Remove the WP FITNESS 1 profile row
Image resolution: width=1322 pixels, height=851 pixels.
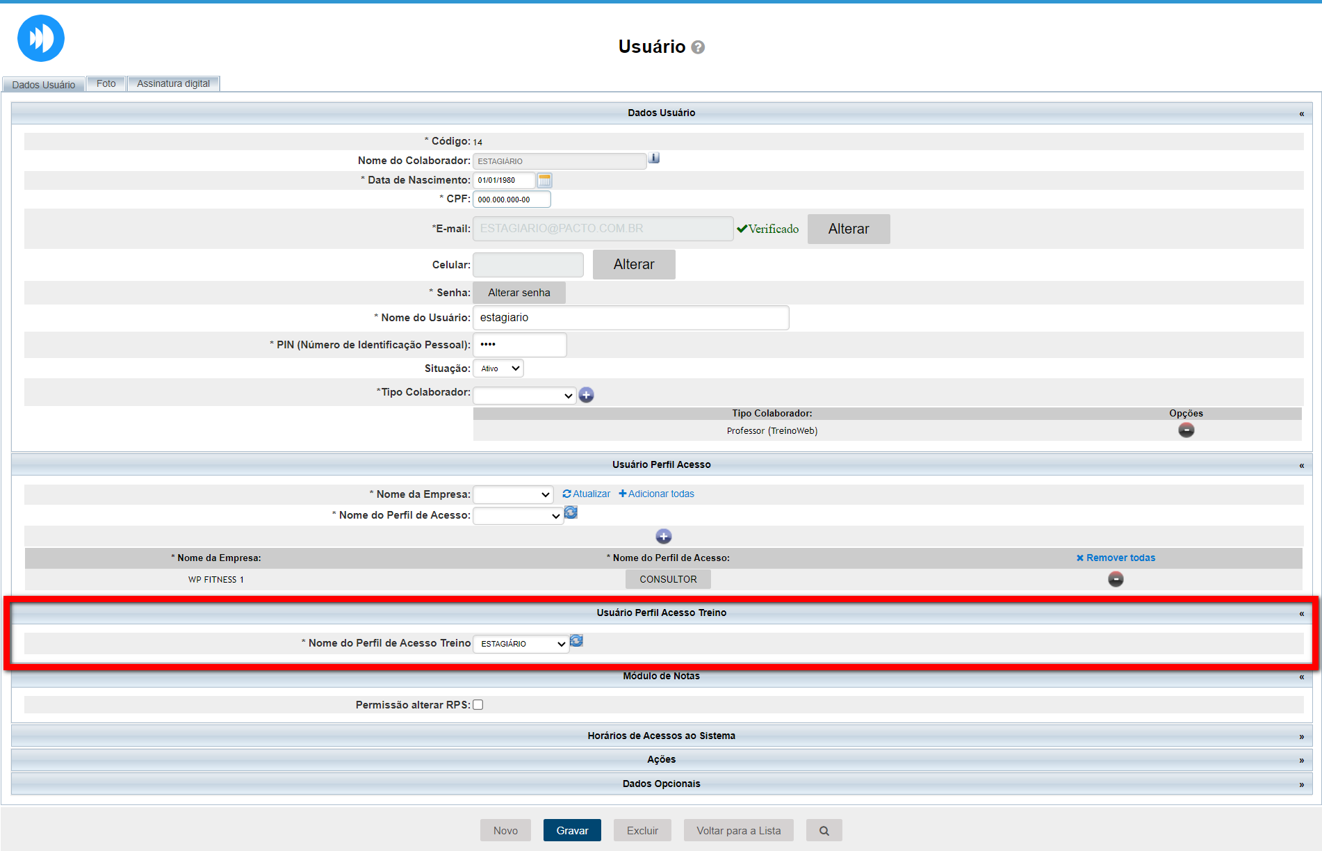(1116, 579)
